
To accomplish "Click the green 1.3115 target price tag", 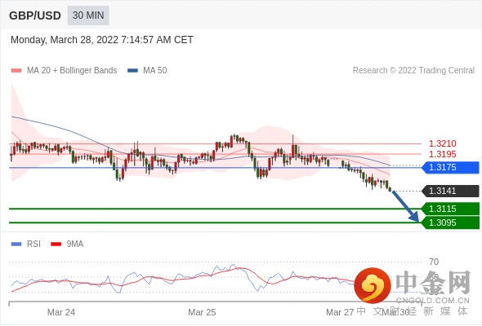I will pos(450,209).
